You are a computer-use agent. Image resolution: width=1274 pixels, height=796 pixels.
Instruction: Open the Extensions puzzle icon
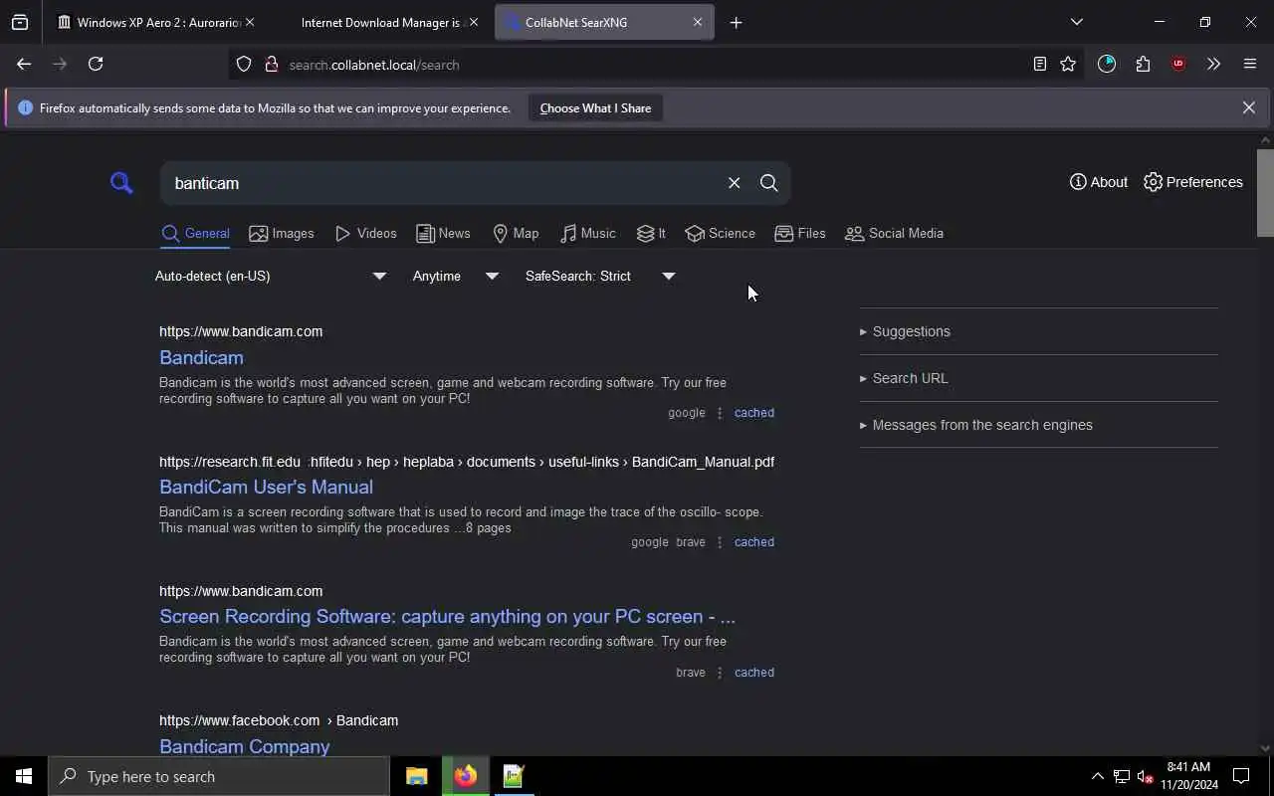point(1143,64)
